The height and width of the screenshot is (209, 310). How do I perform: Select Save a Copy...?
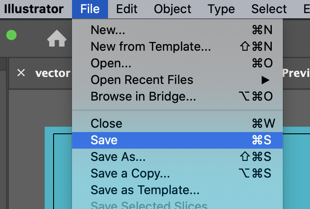[x=177, y=174]
